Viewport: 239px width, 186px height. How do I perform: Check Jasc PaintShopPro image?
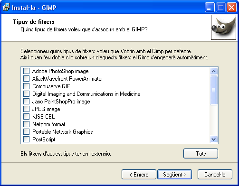26,102
